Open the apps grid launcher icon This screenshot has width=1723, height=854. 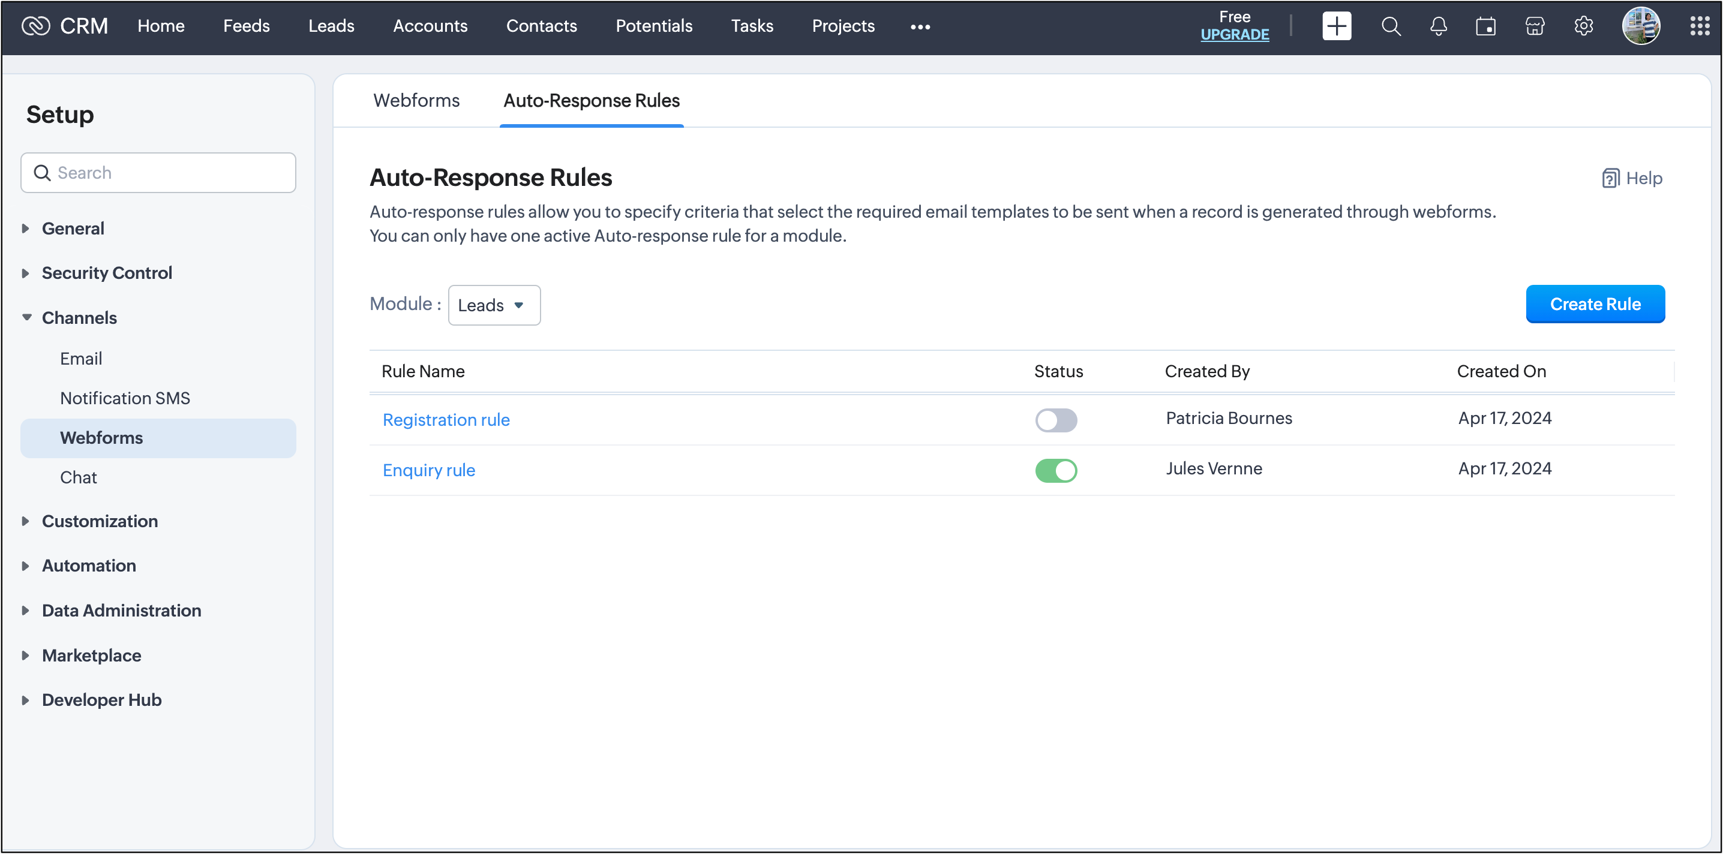click(x=1699, y=27)
